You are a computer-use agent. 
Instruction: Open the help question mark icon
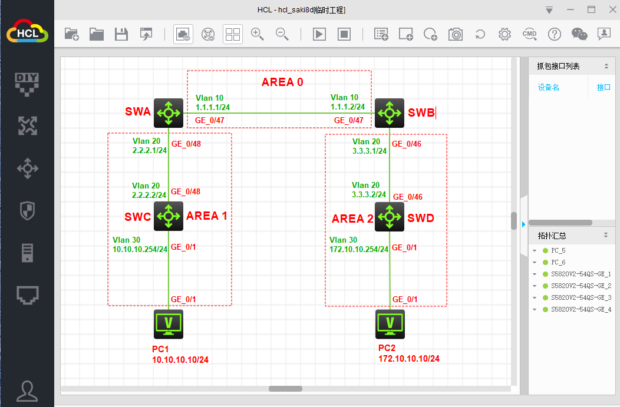click(555, 34)
